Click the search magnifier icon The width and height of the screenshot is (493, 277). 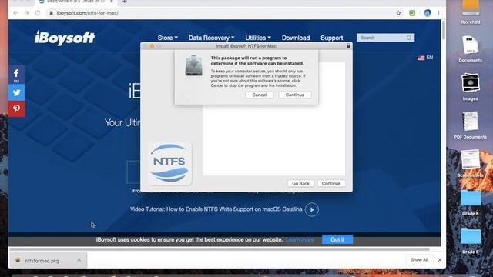point(409,38)
